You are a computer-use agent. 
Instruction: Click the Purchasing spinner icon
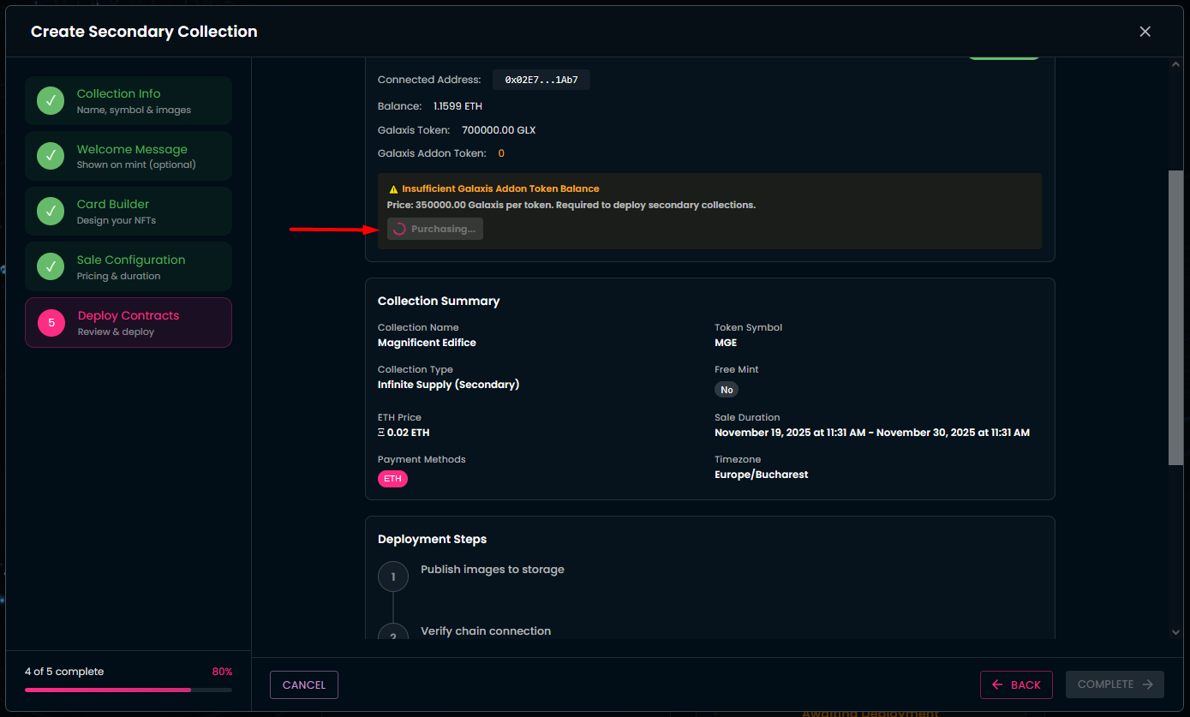point(399,230)
